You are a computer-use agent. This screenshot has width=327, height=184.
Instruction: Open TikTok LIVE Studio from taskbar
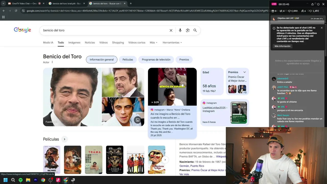[58, 180]
